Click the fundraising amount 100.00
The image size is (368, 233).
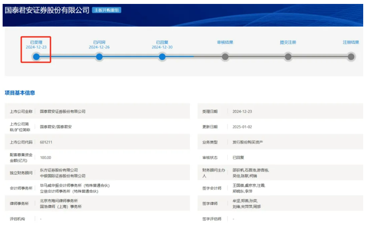tap(45, 158)
